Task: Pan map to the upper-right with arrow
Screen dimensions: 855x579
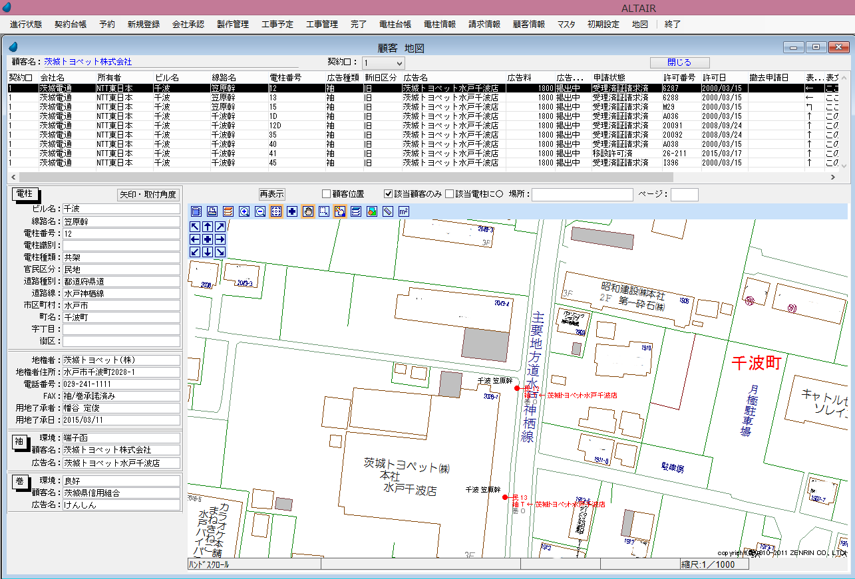Action: (x=220, y=227)
